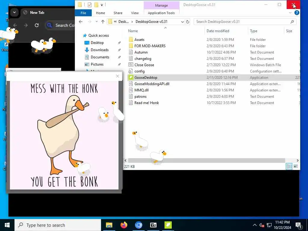Switch to the Home ribbon tab

100,13
